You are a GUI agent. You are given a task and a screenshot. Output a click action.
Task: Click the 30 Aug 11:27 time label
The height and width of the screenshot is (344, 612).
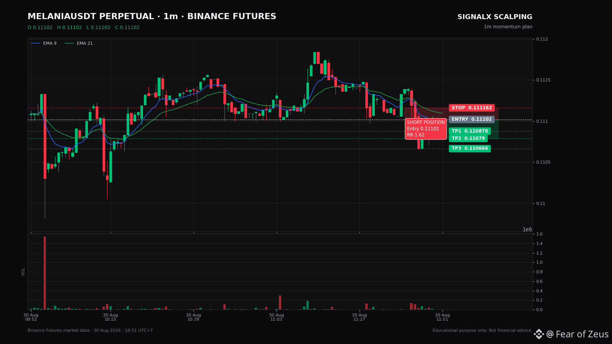360,317
